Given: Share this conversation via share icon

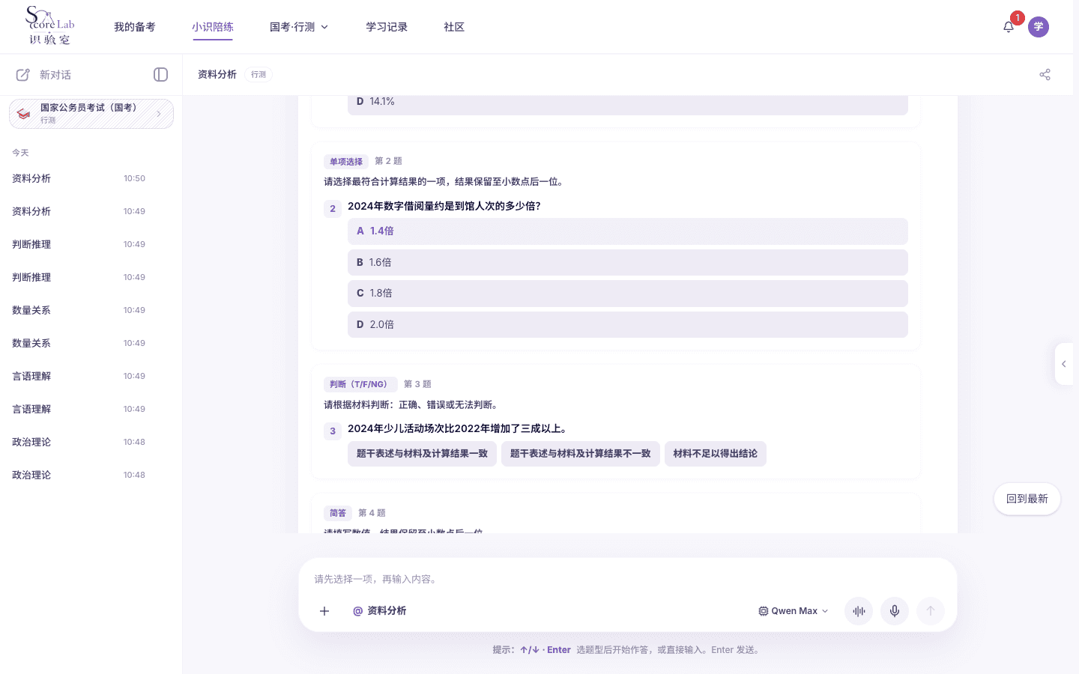Looking at the screenshot, I should click(x=1045, y=75).
